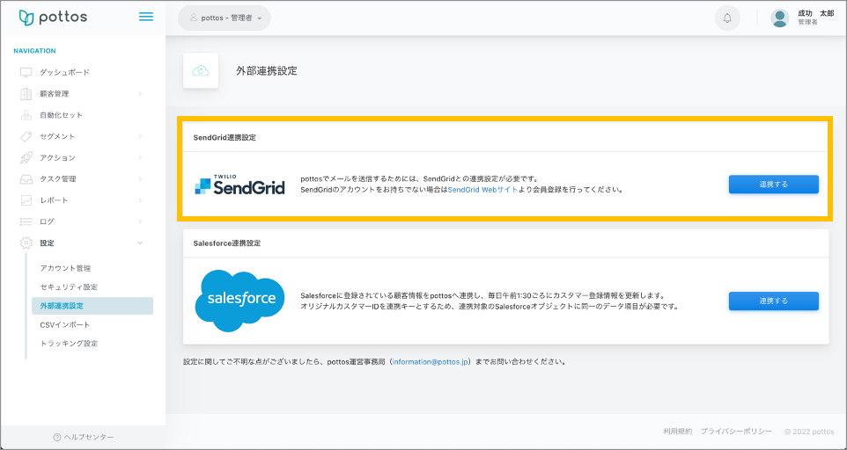The image size is (847, 450).
Task: Expand the ログ submenu chevron
Action: [x=141, y=221]
